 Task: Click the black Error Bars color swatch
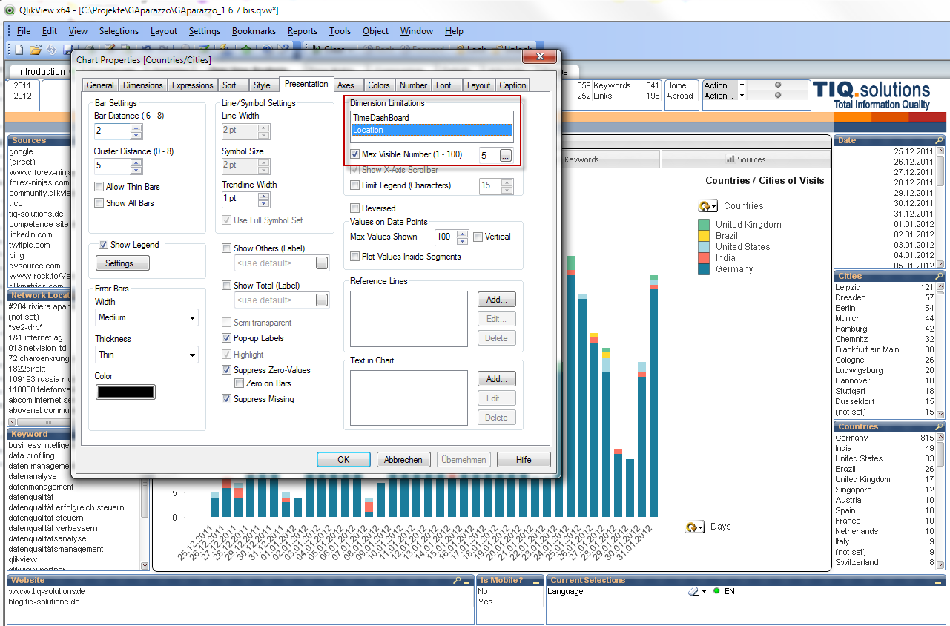(x=125, y=392)
